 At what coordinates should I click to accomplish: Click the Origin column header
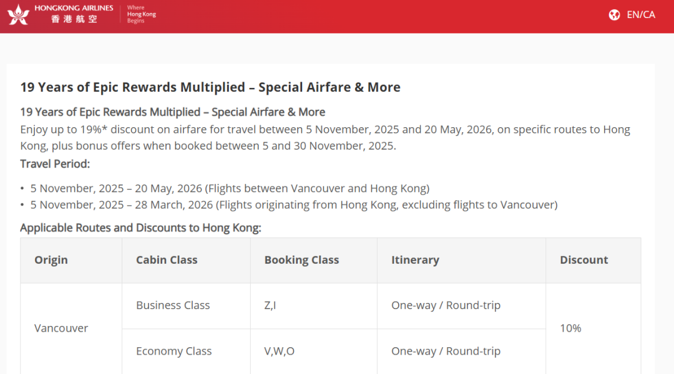tap(51, 260)
